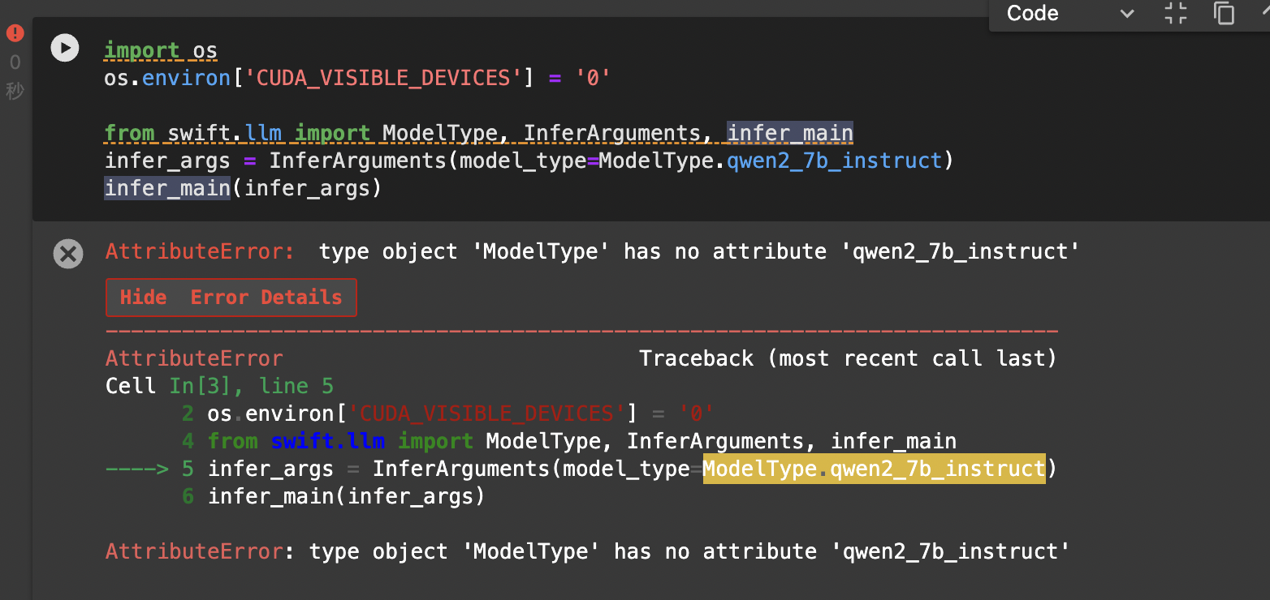Click 'qwen2_7b_instruct' in the code cell
The height and width of the screenshot is (600, 1270).
834,161
